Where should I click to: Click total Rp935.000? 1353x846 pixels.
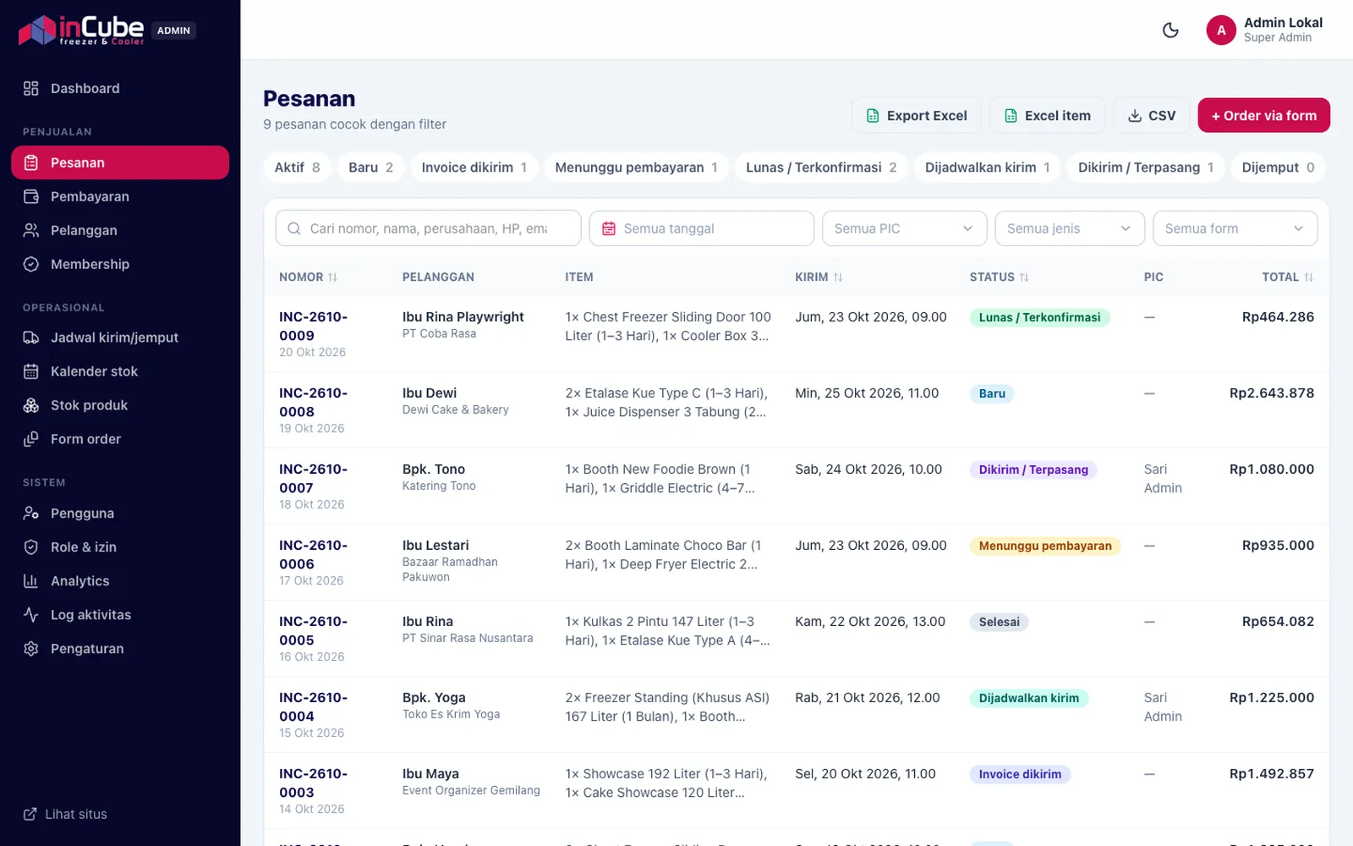1278,545
